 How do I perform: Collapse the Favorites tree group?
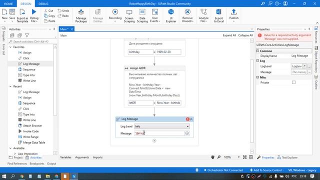(10, 47)
